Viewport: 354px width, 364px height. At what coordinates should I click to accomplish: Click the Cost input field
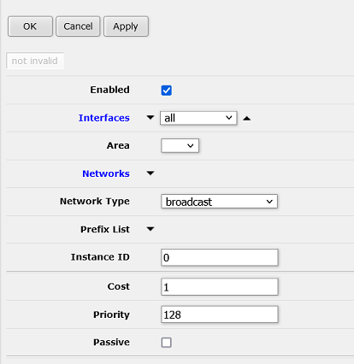(220, 287)
